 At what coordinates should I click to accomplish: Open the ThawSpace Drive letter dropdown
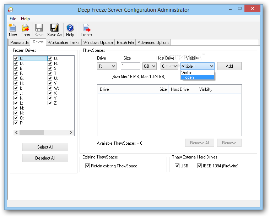(x=107, y=66)
